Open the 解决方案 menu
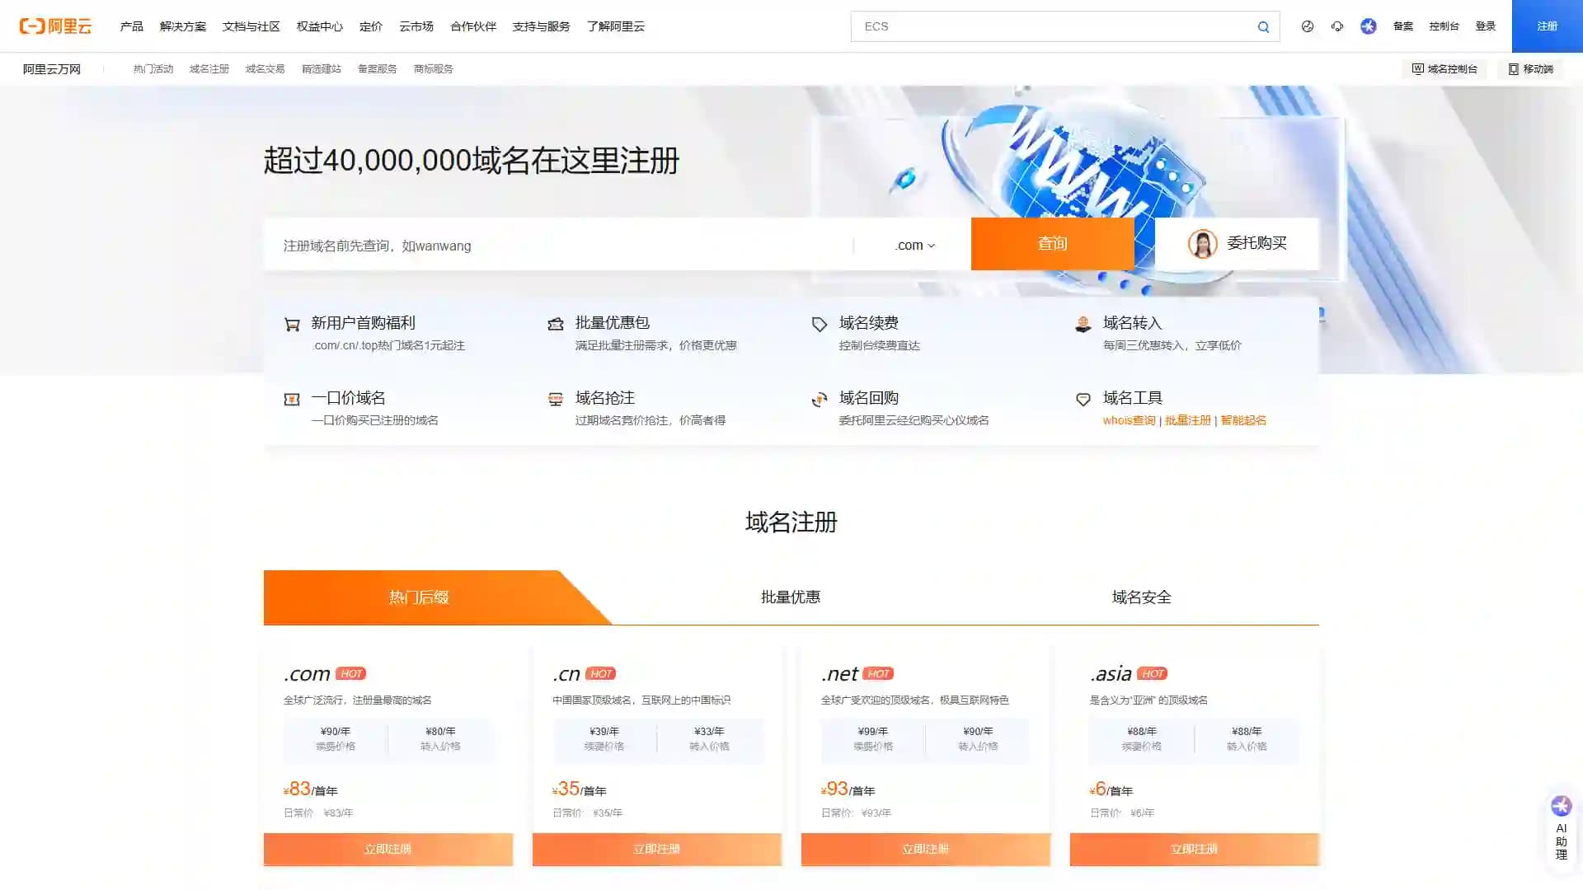 [183, 26]
